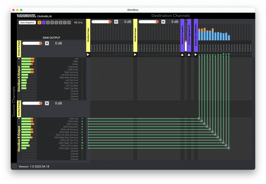Select snapshot slot 2
Image resolution: width=266 pixels, height=184 pixels.
pyautogui.click(x=44, y=23)
